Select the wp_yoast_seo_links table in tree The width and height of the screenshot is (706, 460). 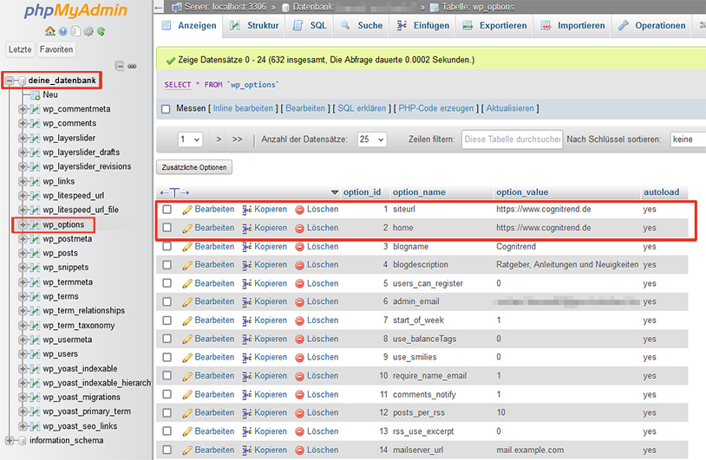[x=80, y=426]
